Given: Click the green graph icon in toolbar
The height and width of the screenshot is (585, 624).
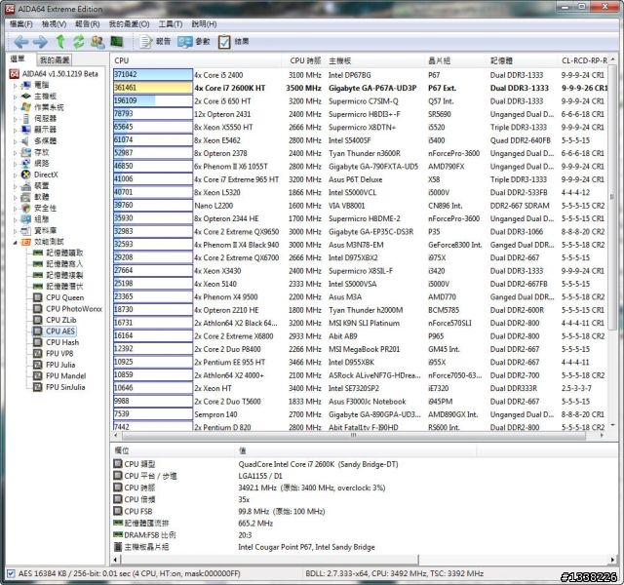Looking at the screenshot, I should 117,41.
